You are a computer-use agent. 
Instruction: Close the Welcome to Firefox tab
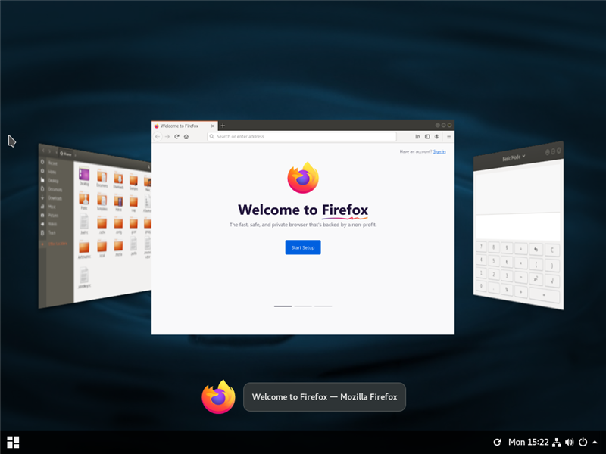coord(213,126)
